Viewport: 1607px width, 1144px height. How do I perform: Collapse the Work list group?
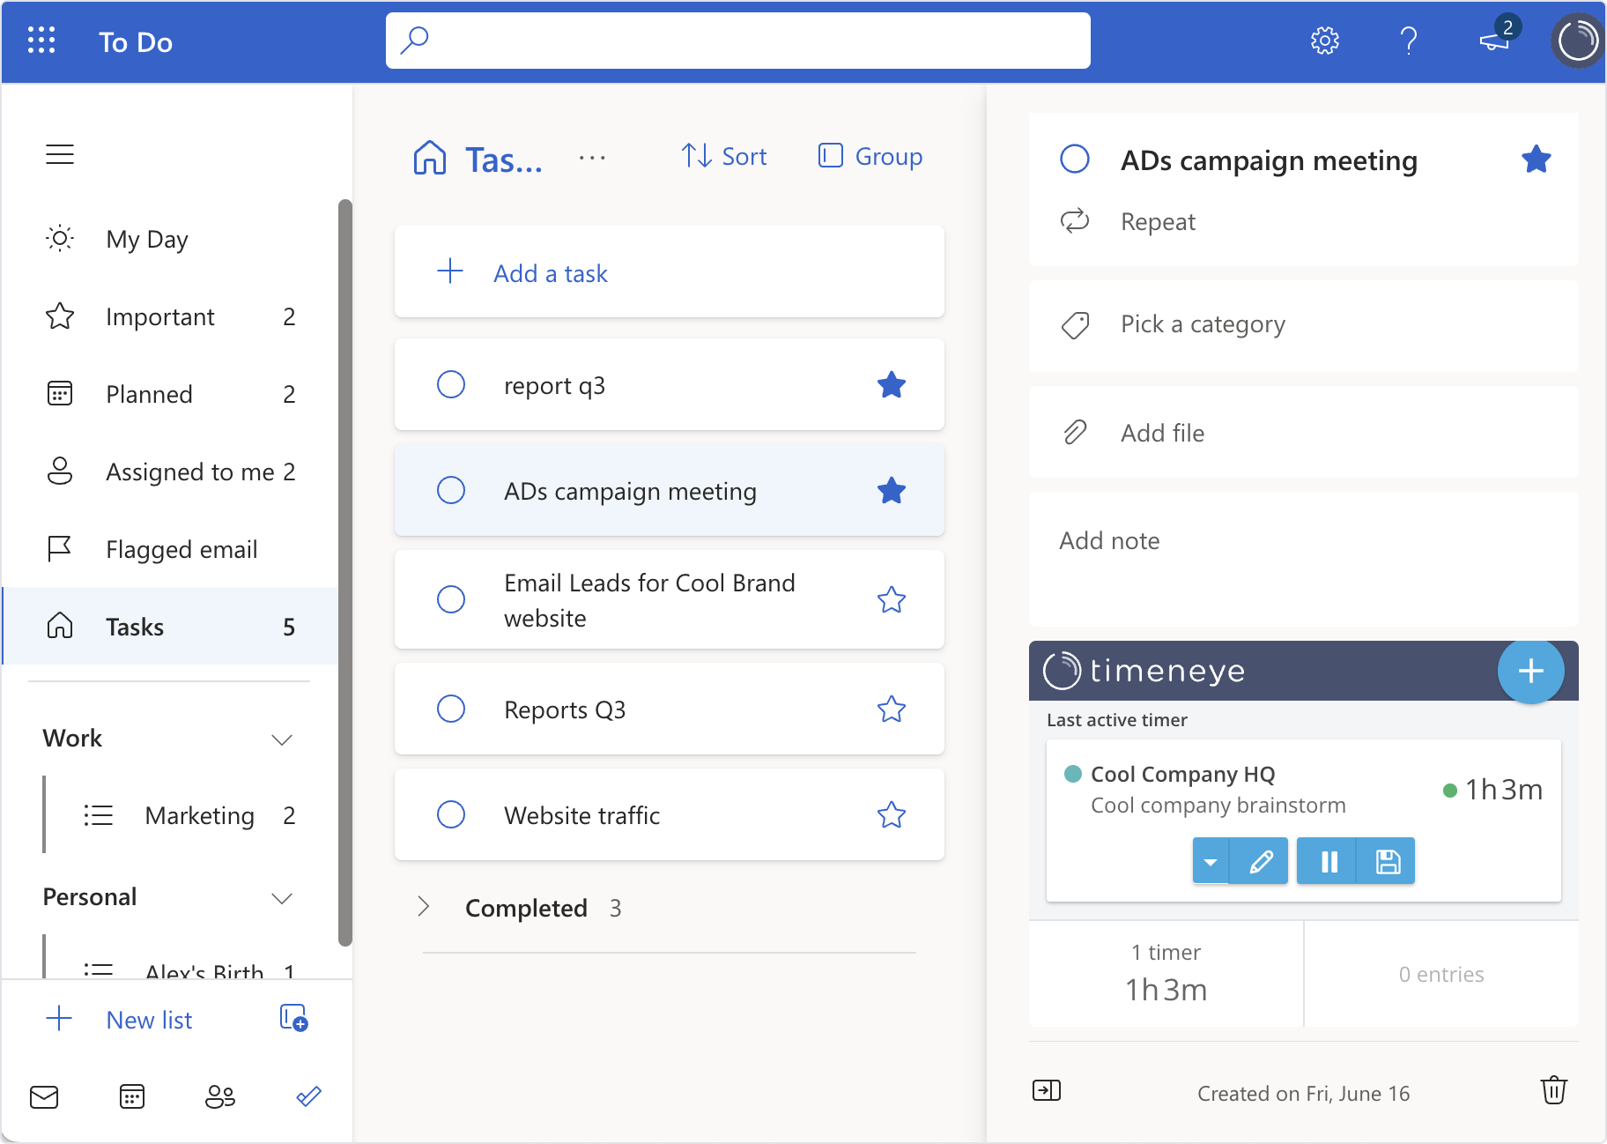point(282,739)
